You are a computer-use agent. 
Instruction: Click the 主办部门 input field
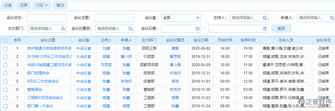(x=47, y=29)
